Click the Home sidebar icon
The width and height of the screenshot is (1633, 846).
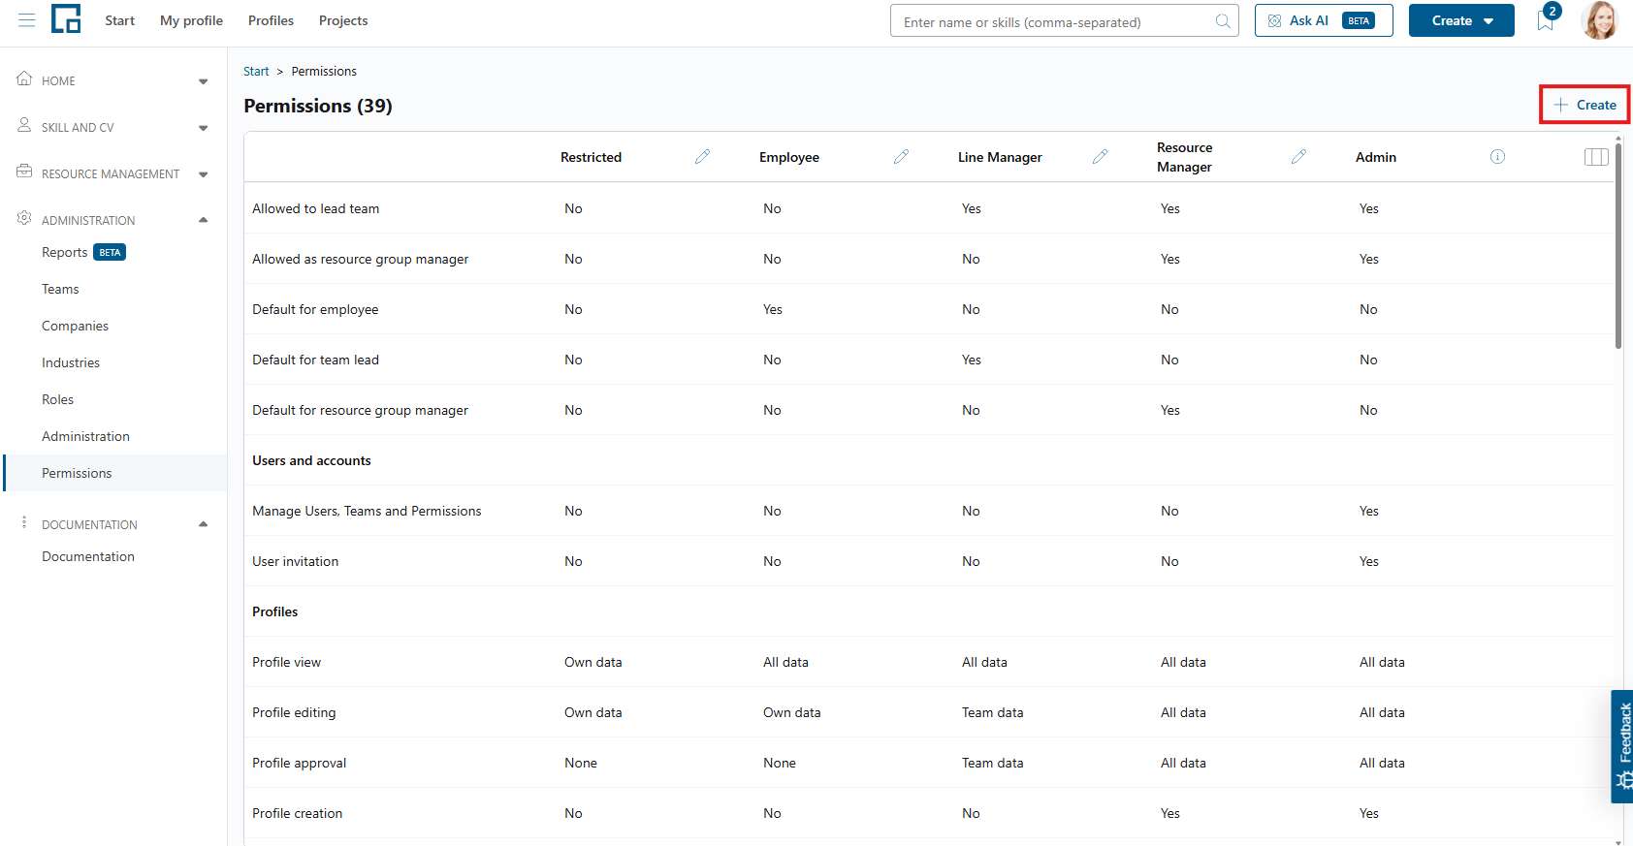coord(24,79)
